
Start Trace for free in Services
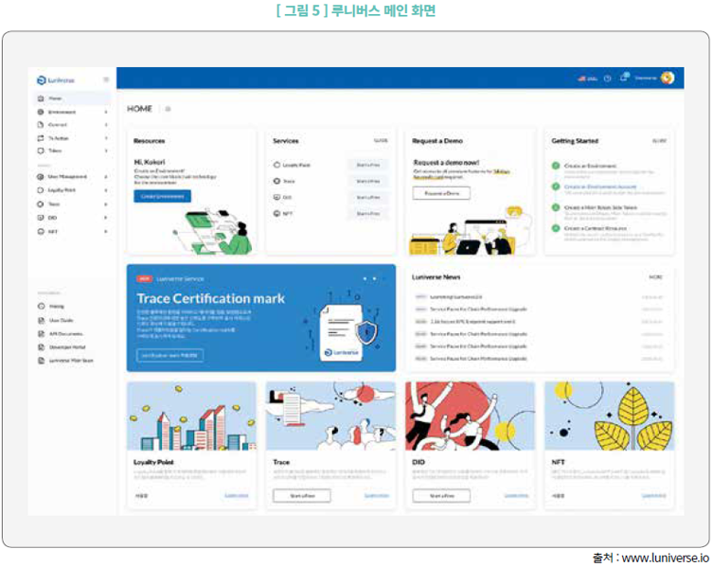[x=368, y=181]
